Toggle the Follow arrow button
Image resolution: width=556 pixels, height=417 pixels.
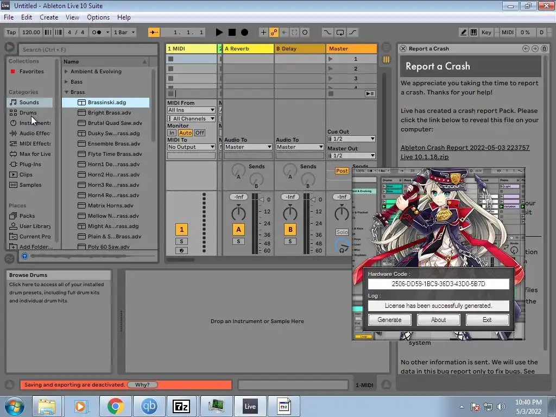(x=154, y=32)
